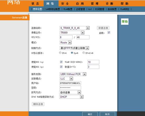145x116 pixels.
Task: Go to VLAN绑定 submenu item
Action: click(125, 9)
